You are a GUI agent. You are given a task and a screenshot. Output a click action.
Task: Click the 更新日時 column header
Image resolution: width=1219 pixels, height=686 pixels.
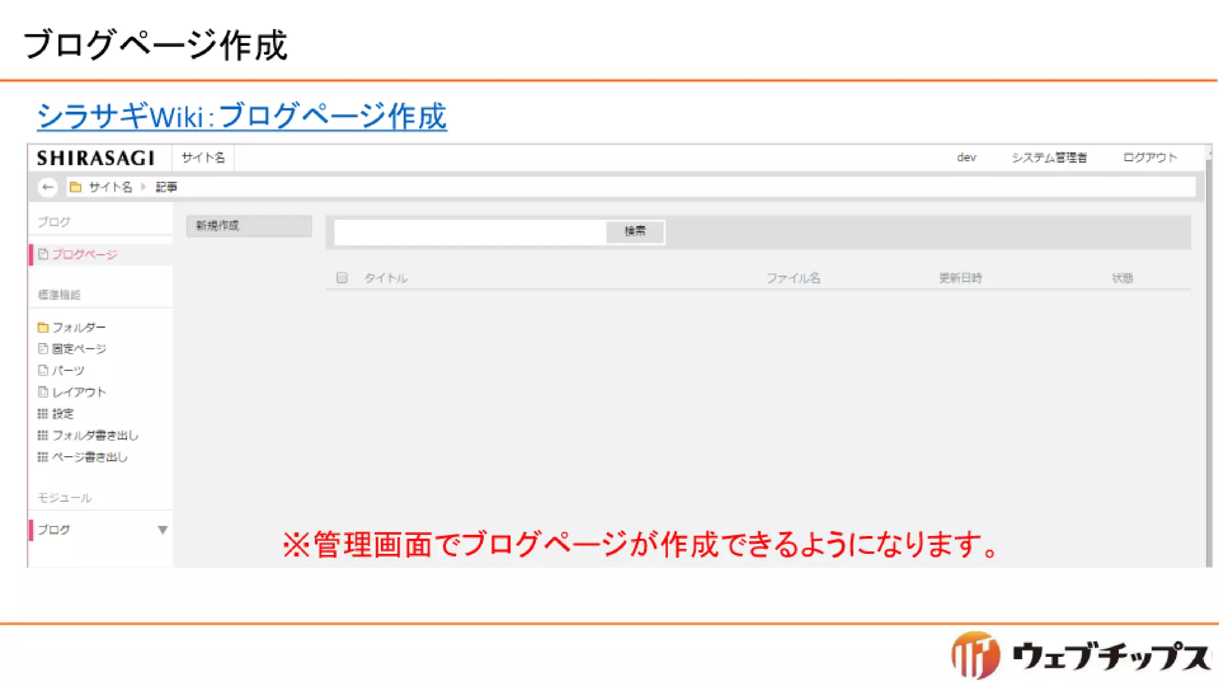click(x=960, y=278)
